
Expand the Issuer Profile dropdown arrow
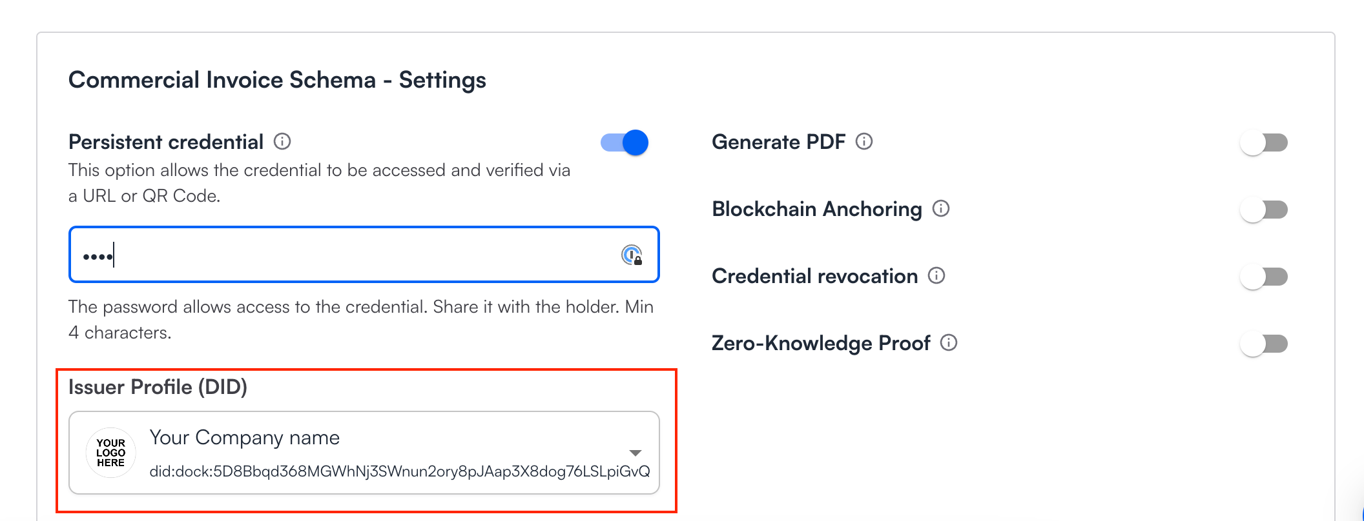tap(635, 453)
